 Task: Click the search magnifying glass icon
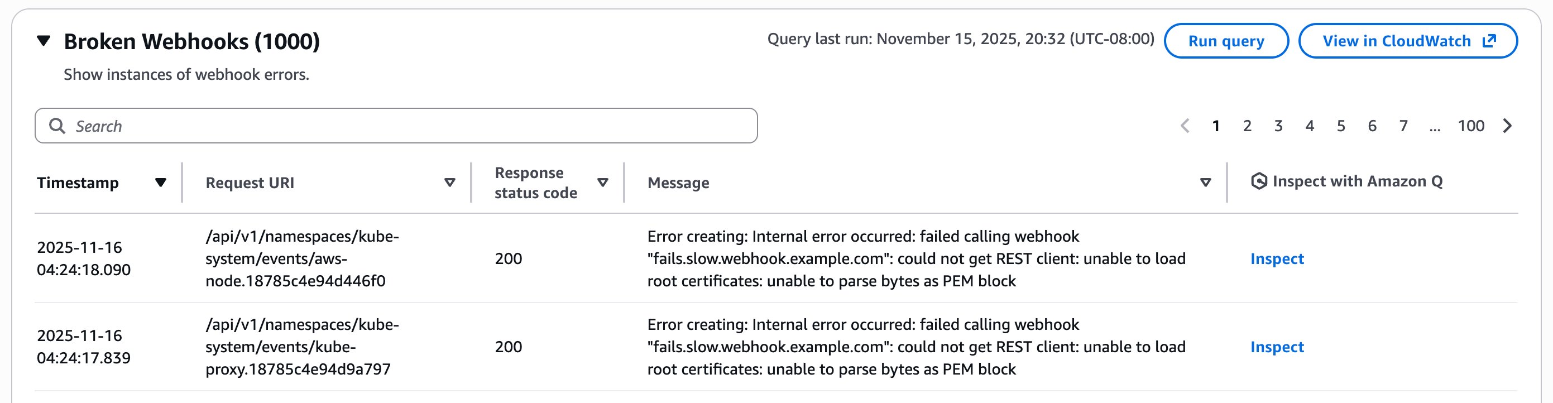pos(59,125)
